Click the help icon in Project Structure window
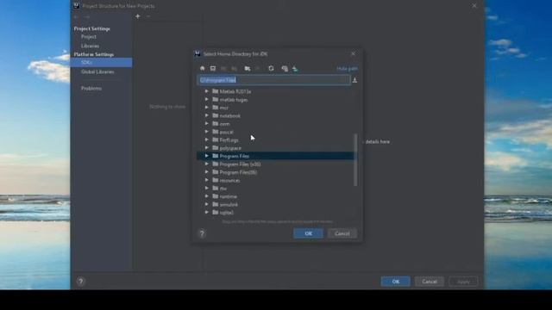 pyautogui.click(x=80, y=282)
